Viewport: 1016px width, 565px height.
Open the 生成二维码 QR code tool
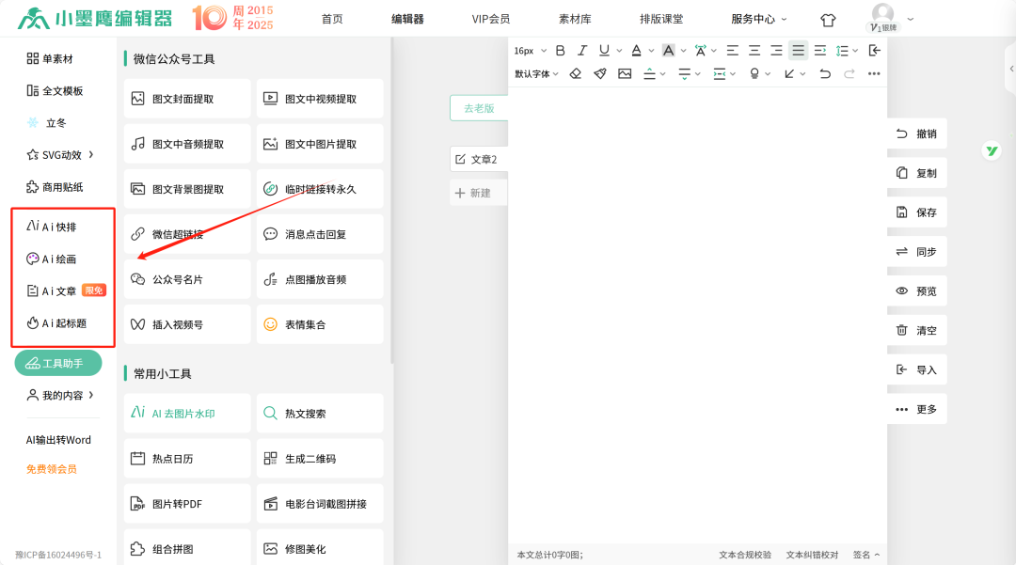[320, 459]
